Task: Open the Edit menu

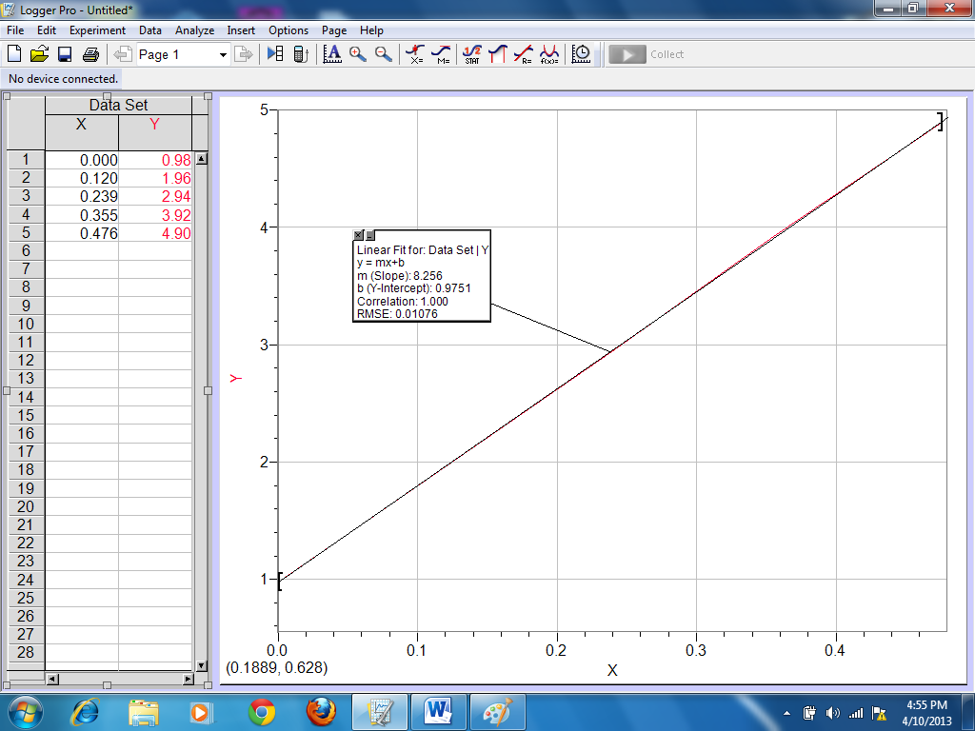Action: coord(46,30)
